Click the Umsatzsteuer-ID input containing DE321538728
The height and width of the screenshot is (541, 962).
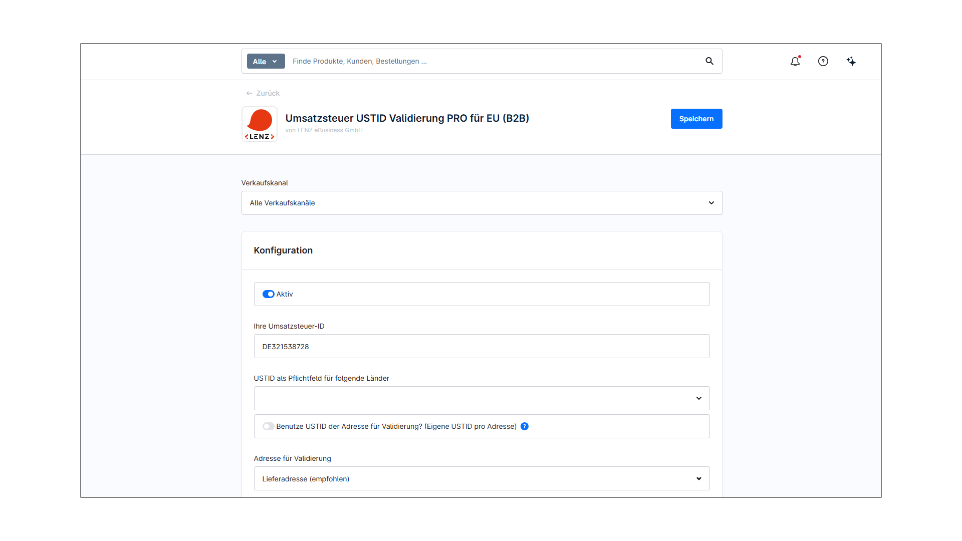pyautogui.click(x=481, y=346)
